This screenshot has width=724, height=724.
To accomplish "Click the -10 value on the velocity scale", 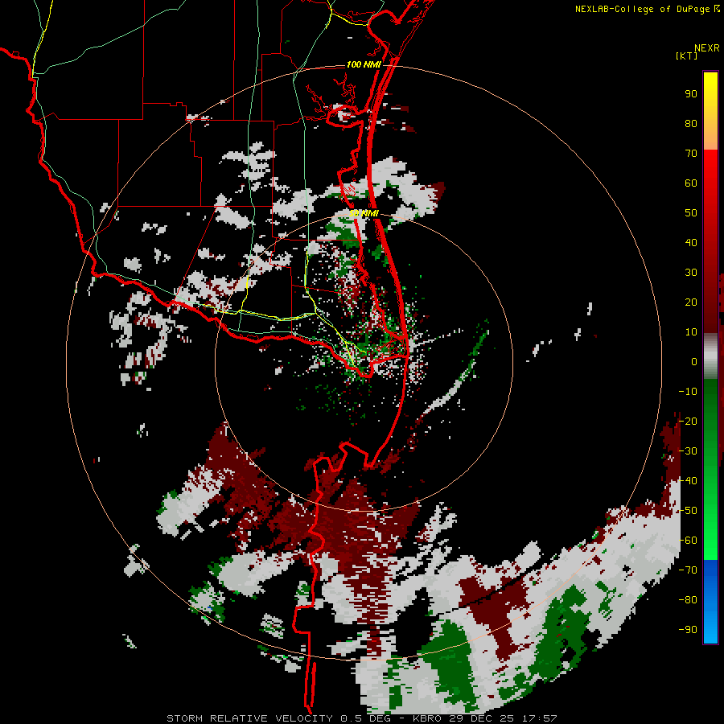I will point(688,392).
